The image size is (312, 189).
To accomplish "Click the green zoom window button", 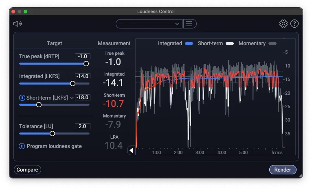I will tap(26, 11).
